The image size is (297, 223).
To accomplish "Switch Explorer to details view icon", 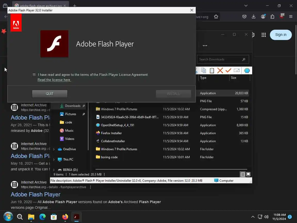I will [x=243, y=174].
